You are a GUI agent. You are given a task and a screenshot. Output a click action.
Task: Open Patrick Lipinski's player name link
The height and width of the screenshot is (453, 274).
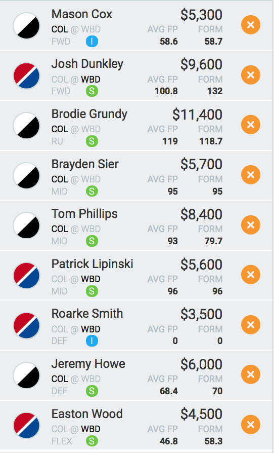92,264
